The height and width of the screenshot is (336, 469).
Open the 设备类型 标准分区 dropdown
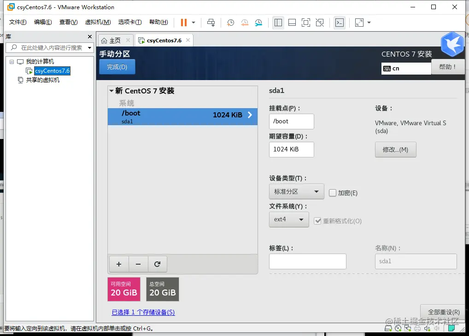296,191
